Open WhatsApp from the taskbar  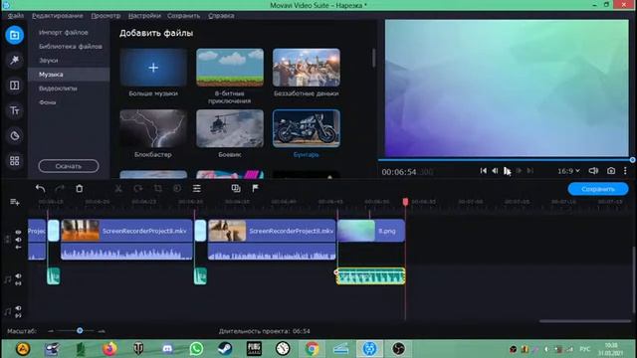coord(196,349)
